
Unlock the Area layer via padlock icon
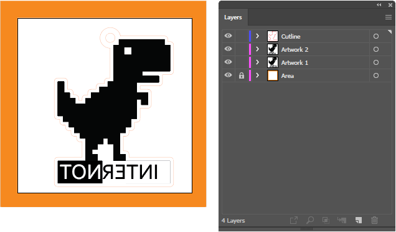pos(242,75)
